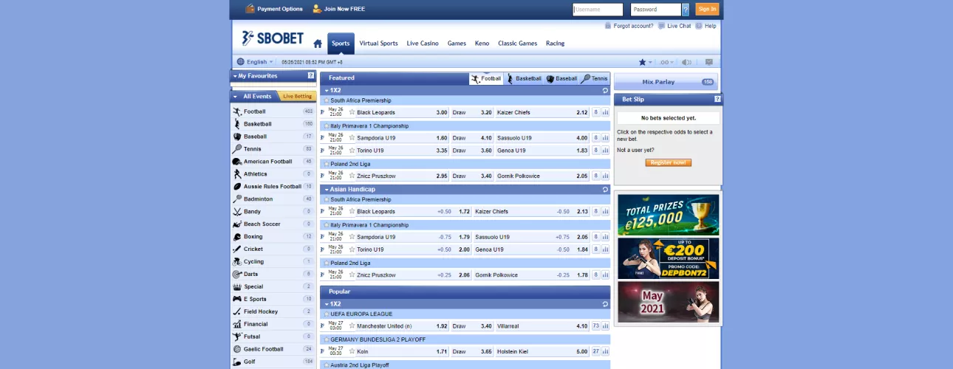953x369 pixels.
Task: Favourite South Africa Premiership league under 1X2
Action: tap(326, 100)
